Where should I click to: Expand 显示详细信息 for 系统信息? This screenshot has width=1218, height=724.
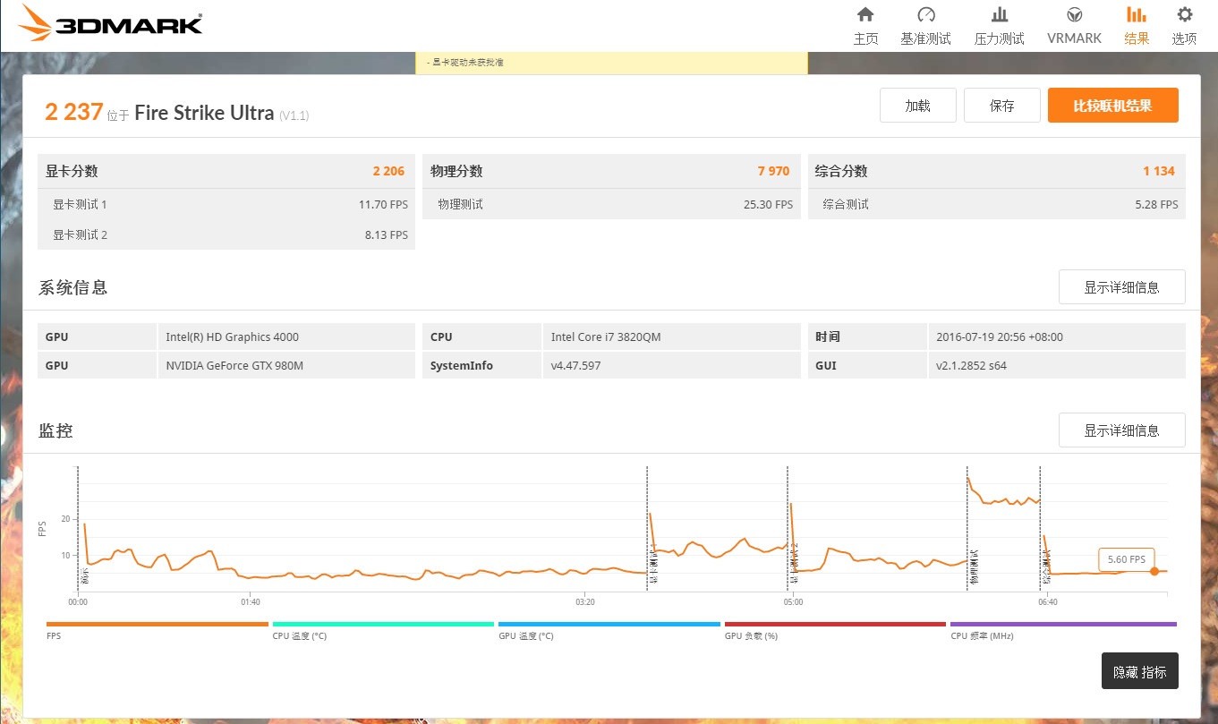point(1121,286)
